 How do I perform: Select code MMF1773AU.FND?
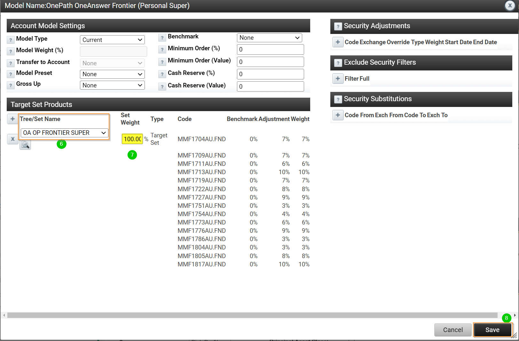(202, 222)
